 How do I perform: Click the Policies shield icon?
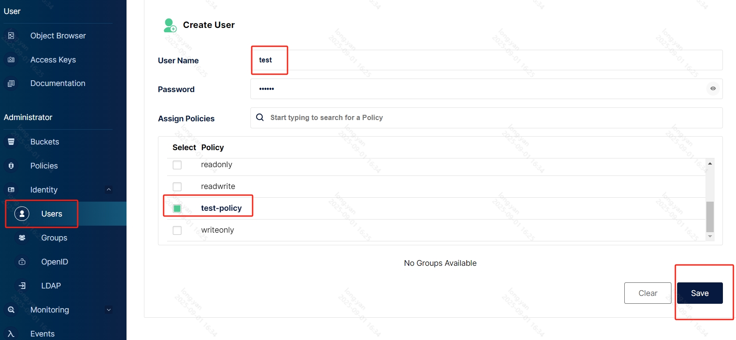[11, 166]
